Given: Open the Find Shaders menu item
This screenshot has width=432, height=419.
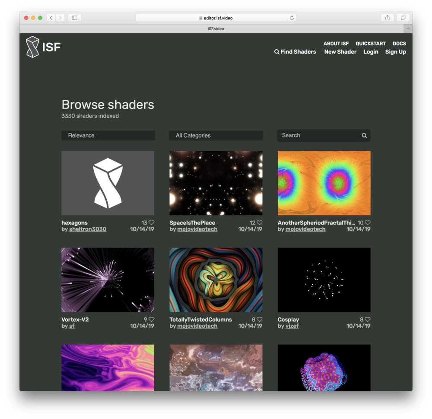Looking at the screenshot, I should (x=295, y=52).
